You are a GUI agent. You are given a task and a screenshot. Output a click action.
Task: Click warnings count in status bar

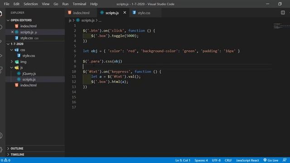coord(7,160)
